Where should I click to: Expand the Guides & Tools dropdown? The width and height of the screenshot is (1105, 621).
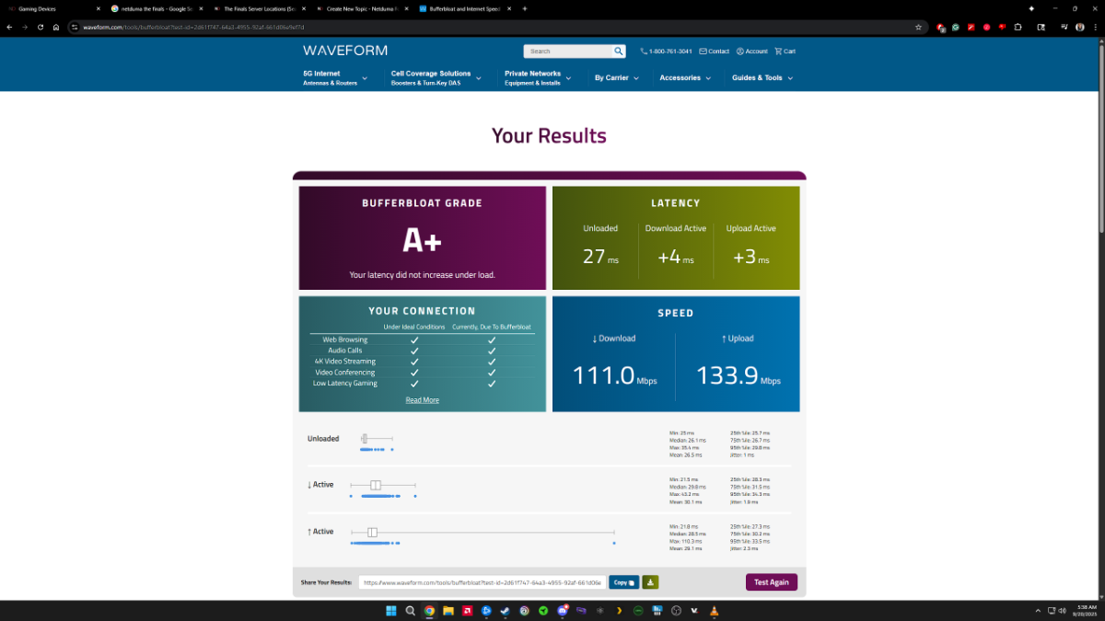(x=762, y=78)
